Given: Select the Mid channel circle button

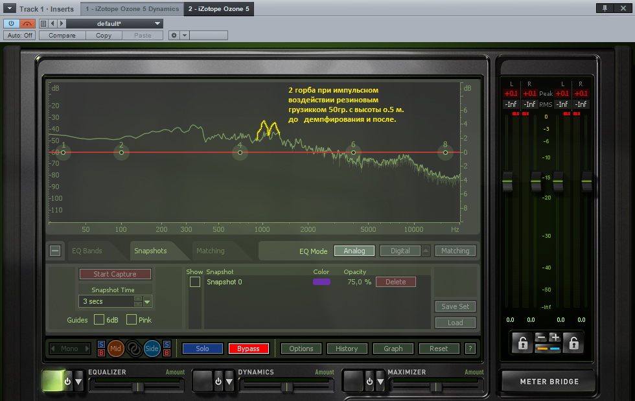Looking at the screenshot, I should tap(115, 349).
